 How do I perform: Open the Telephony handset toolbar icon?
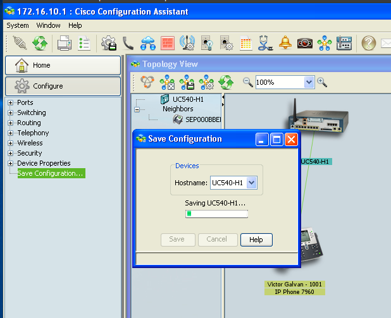click(128, 43)
